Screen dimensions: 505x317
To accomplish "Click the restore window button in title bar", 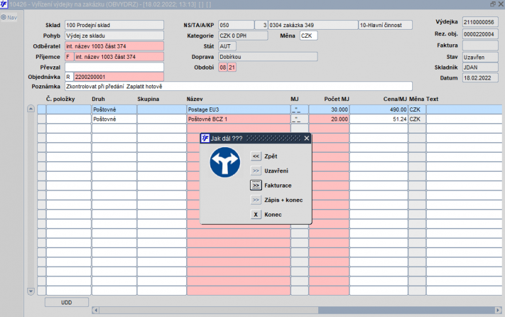I will coord(493,4).
